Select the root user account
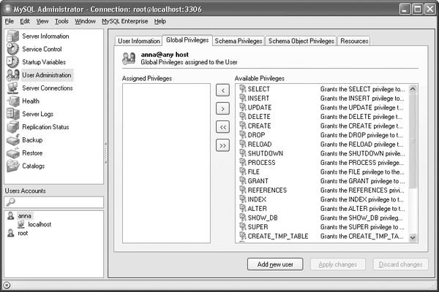The height and width of the screenshot is (292, 439). 23,234
